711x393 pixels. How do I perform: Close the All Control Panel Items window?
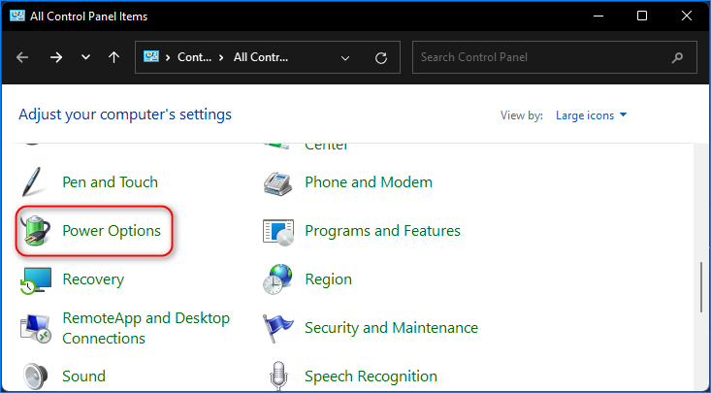click(687, 16)
